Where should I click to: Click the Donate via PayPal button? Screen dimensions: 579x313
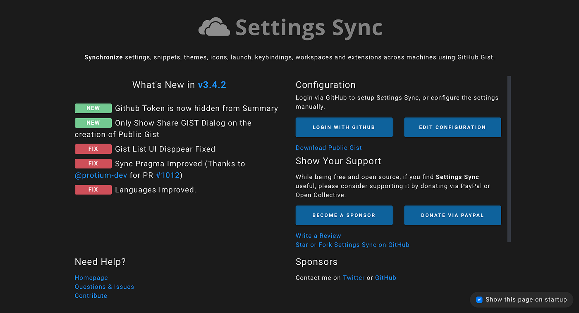coord(452,215)
